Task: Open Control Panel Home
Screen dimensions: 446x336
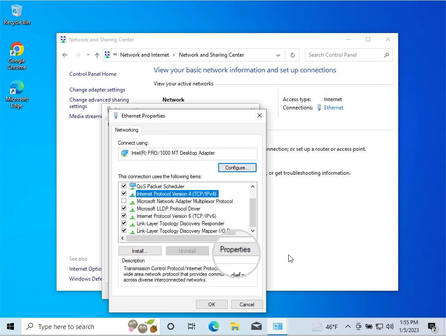Action: pos(93,74)
